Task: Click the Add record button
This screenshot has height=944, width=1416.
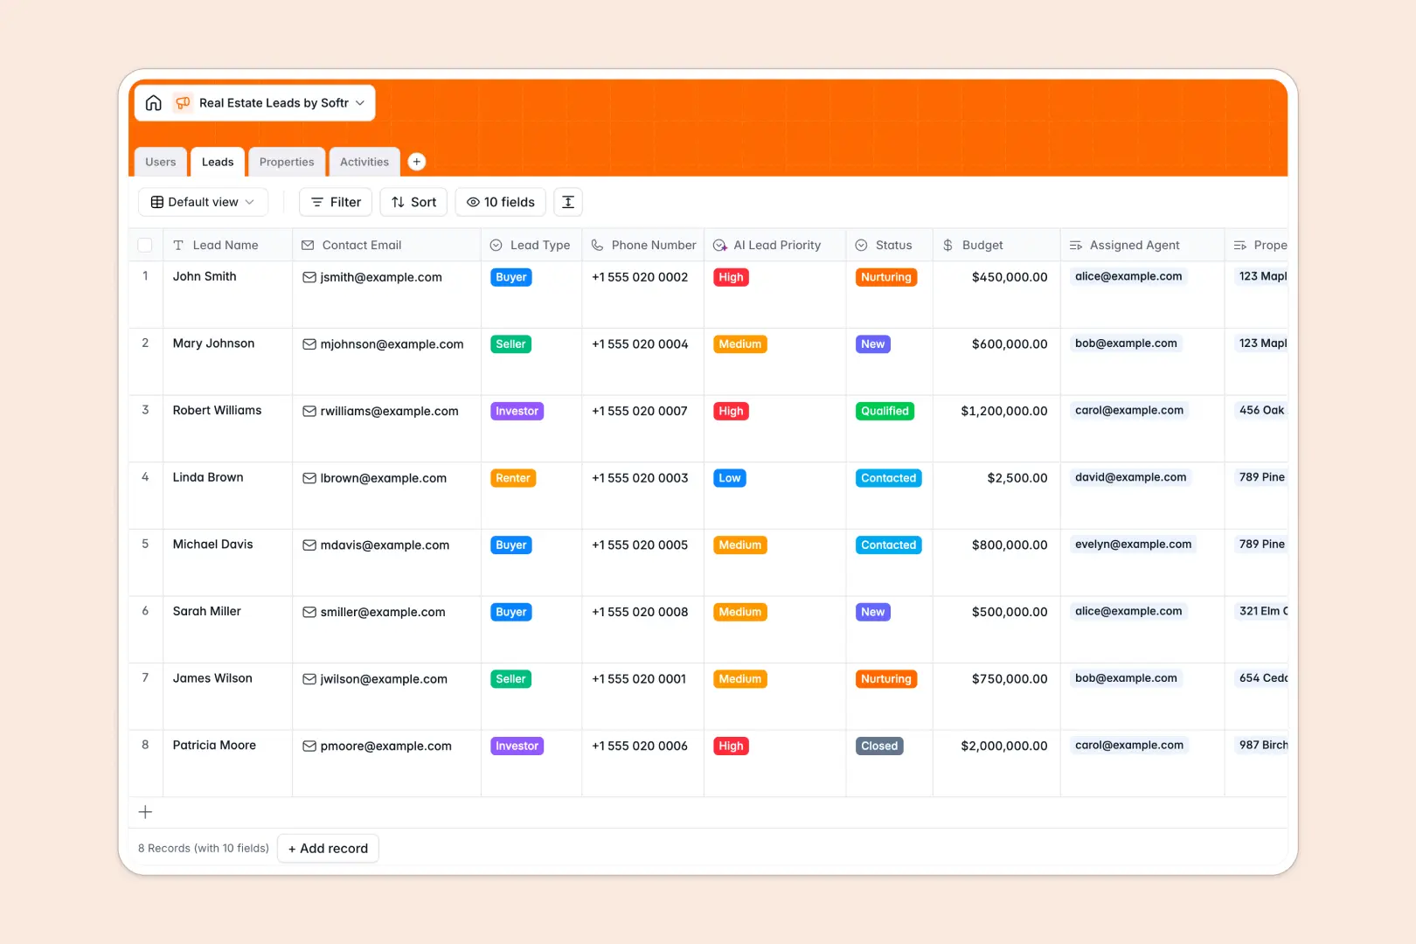Action: coord(328,848)
